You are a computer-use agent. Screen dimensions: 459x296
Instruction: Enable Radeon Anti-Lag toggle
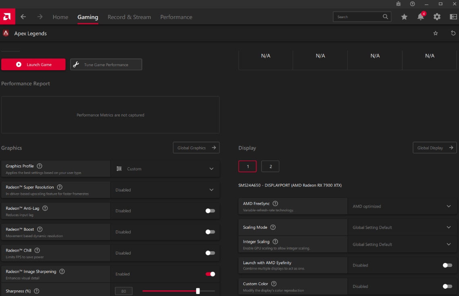point(210,211)
